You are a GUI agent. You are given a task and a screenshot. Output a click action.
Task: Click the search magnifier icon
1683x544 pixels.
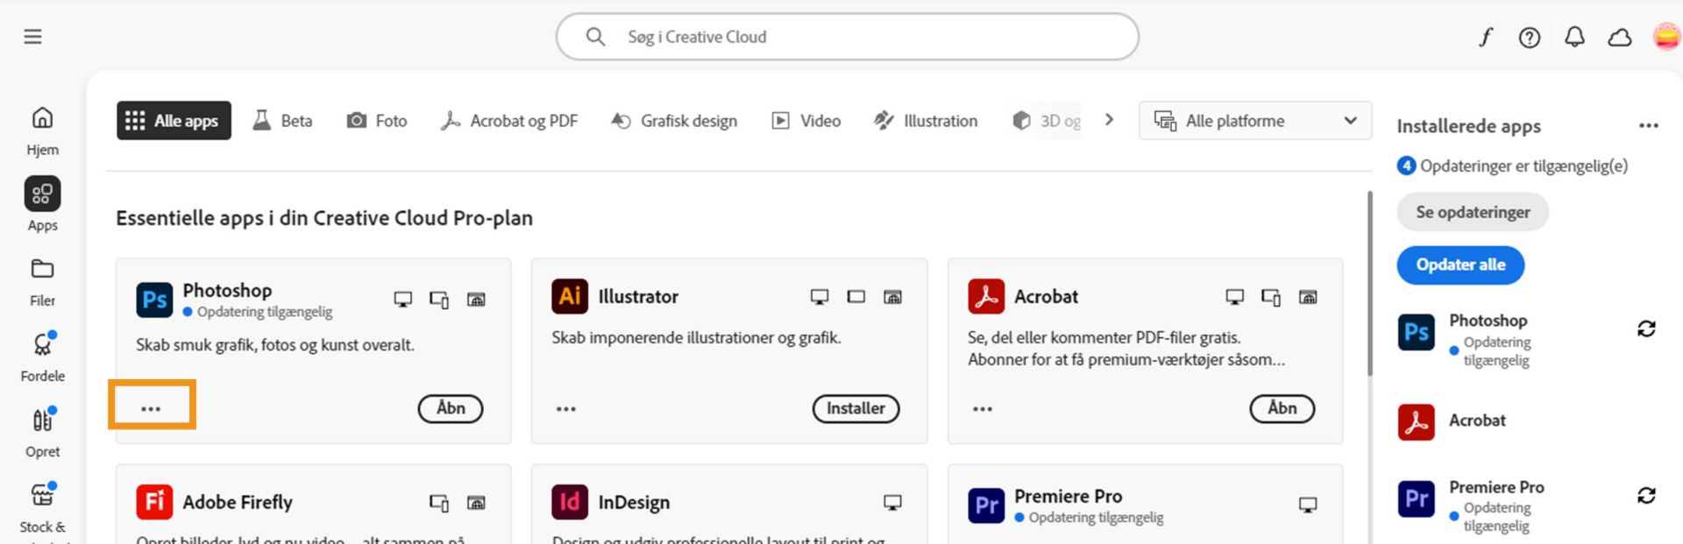click(x=595, y=37)
